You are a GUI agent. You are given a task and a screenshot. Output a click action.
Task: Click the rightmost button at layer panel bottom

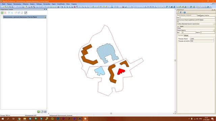tap(45, 112)
